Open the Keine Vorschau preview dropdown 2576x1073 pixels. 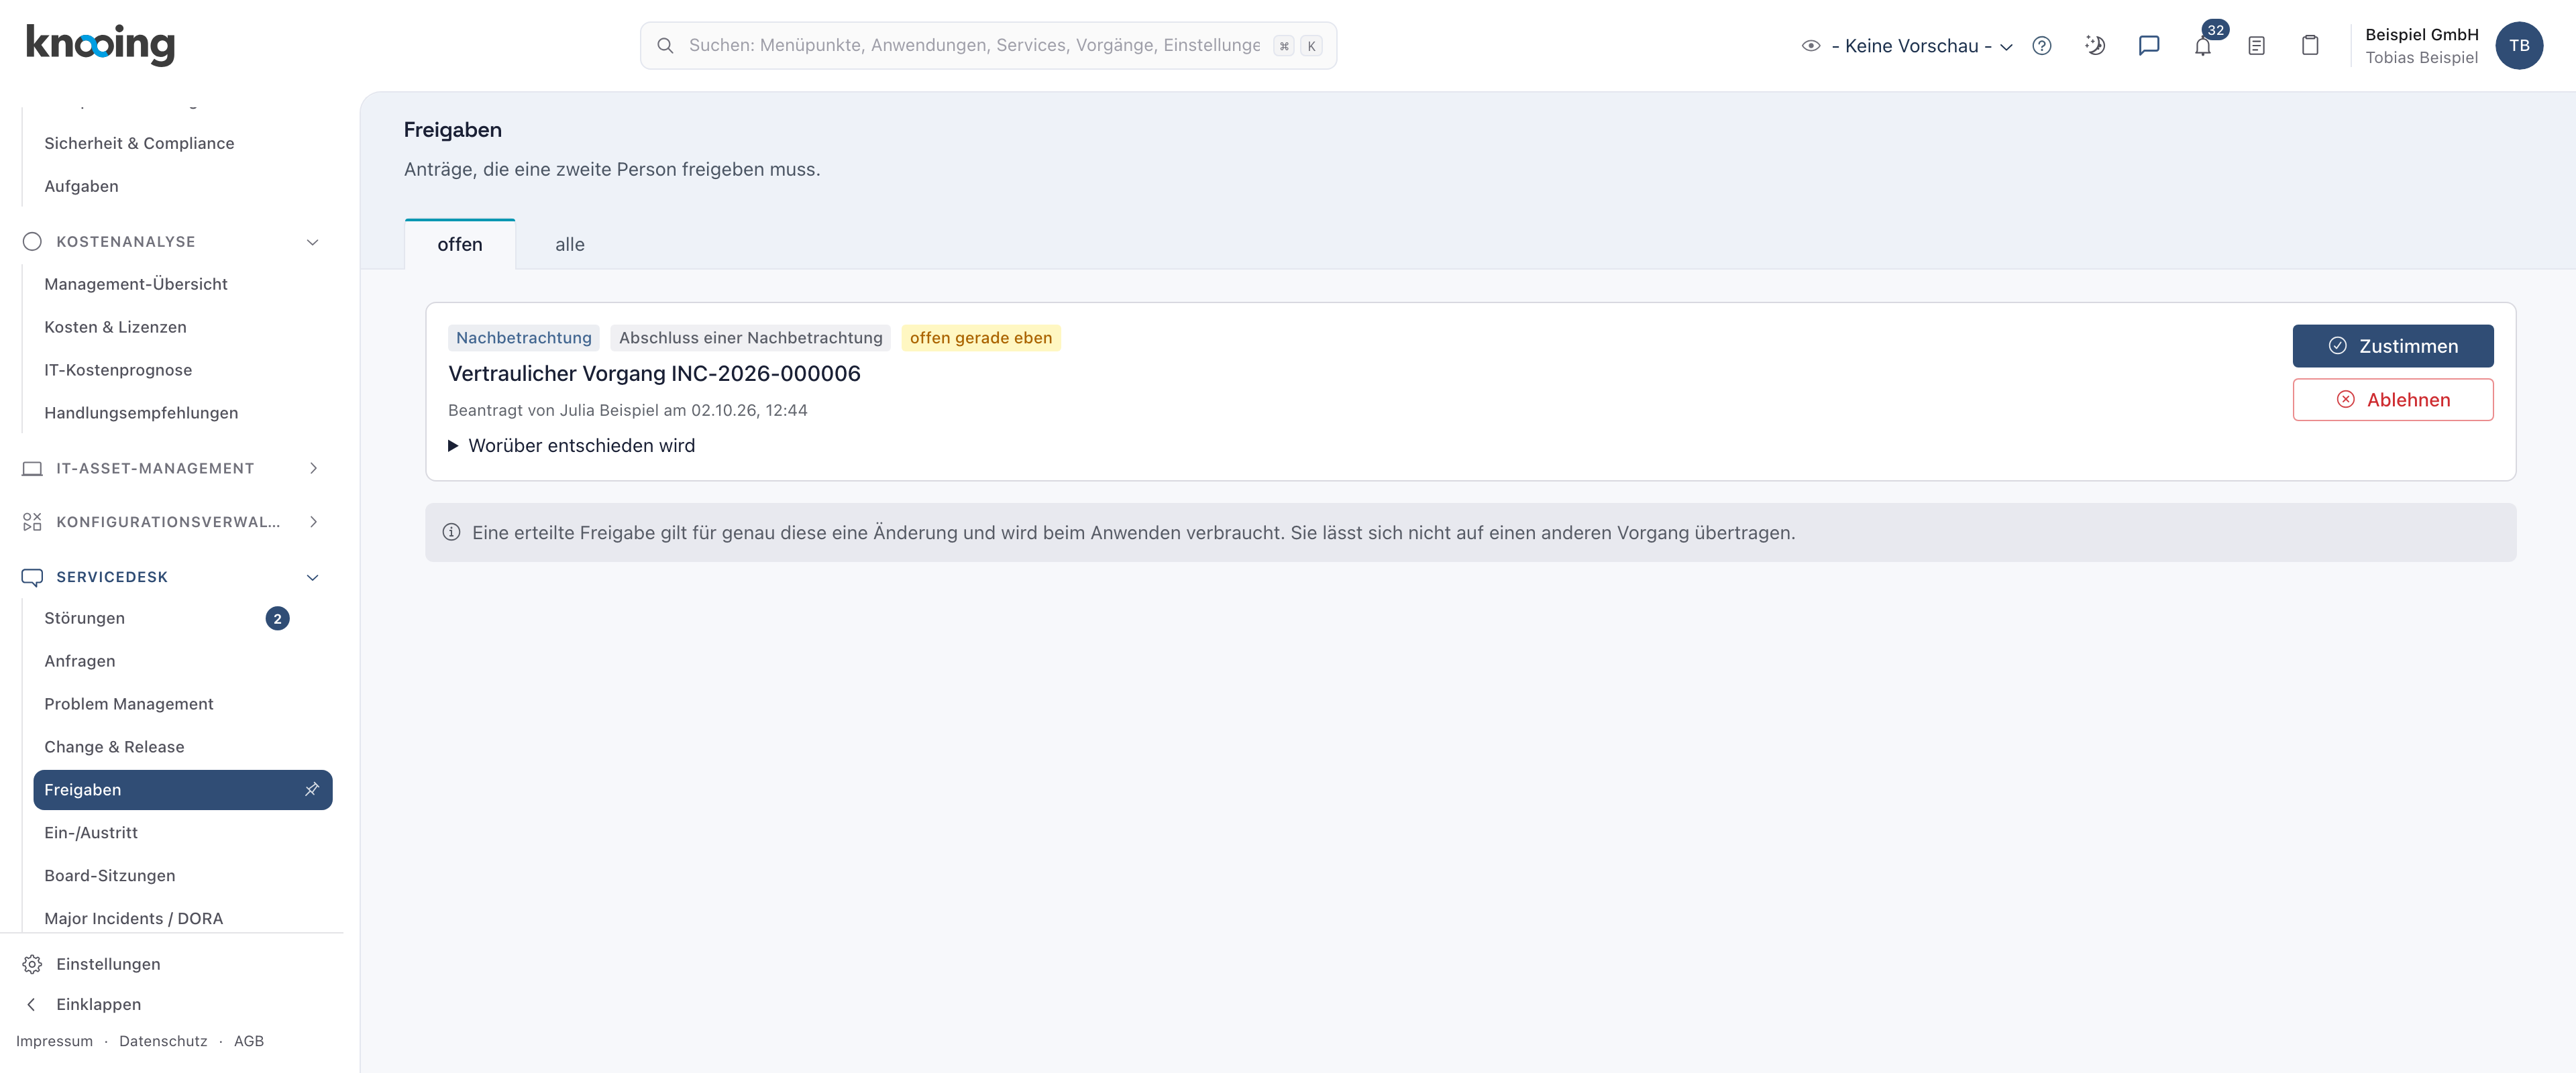(x=1907, y=46)
